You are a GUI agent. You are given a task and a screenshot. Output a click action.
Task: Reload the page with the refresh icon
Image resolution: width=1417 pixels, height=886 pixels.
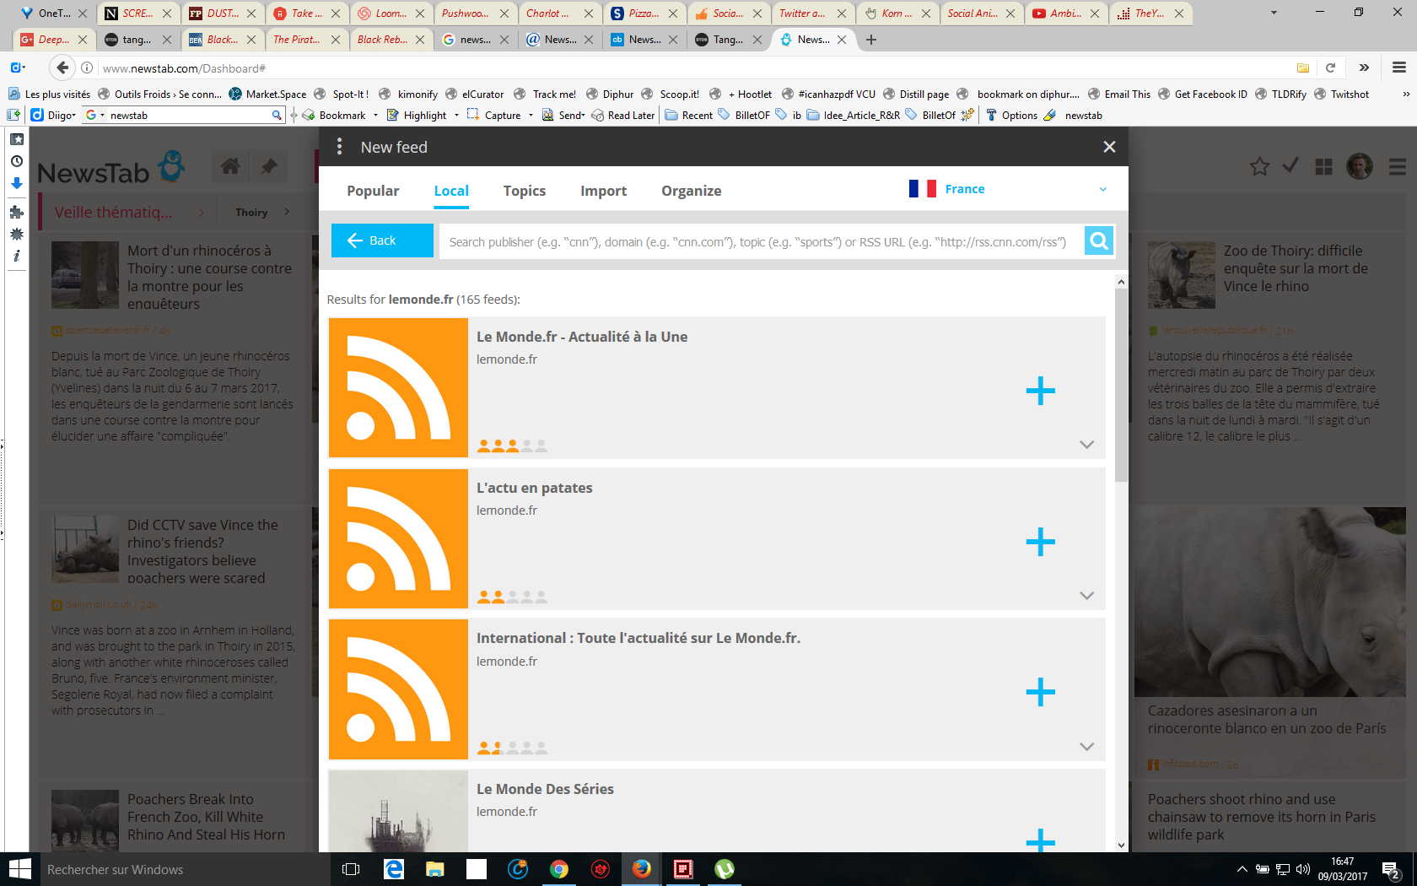(x=1330, y=68)
